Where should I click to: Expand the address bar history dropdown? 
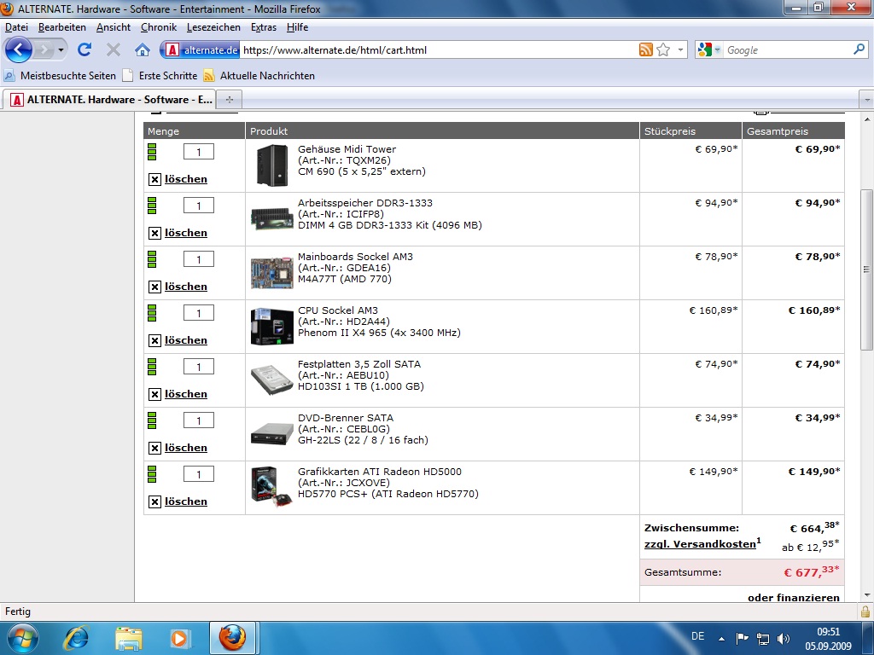(x=680, y=49)
